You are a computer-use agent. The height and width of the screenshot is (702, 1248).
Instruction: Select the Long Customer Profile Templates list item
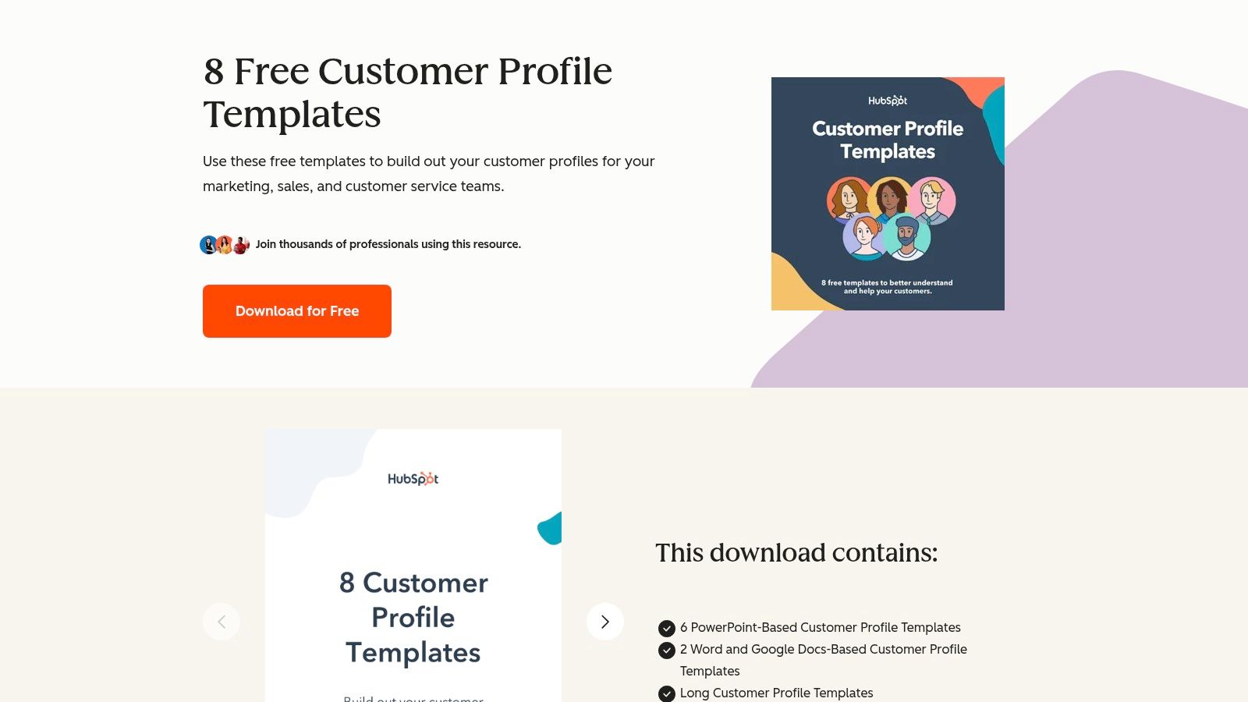[776, 693]
